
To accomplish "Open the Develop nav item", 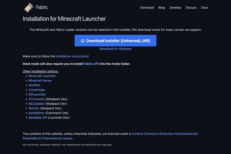I will click(175, 7).
